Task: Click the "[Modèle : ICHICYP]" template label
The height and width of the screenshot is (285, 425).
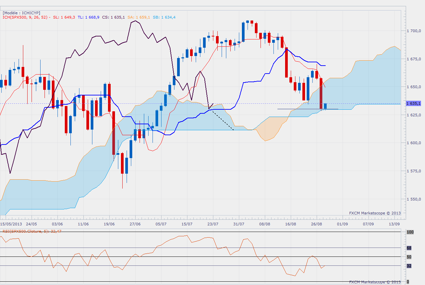Action: point(21,13)
